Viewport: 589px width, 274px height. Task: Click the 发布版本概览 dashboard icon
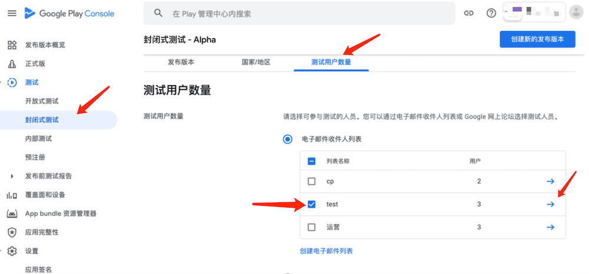click(12, 45)
